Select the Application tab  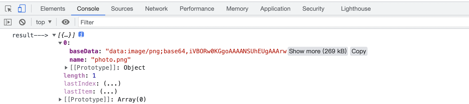275,9
